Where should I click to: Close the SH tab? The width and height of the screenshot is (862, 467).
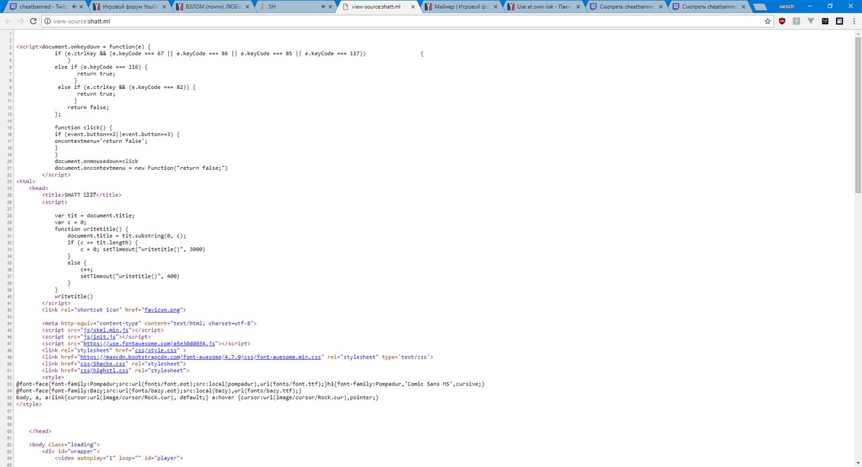(x=331, y=7)
